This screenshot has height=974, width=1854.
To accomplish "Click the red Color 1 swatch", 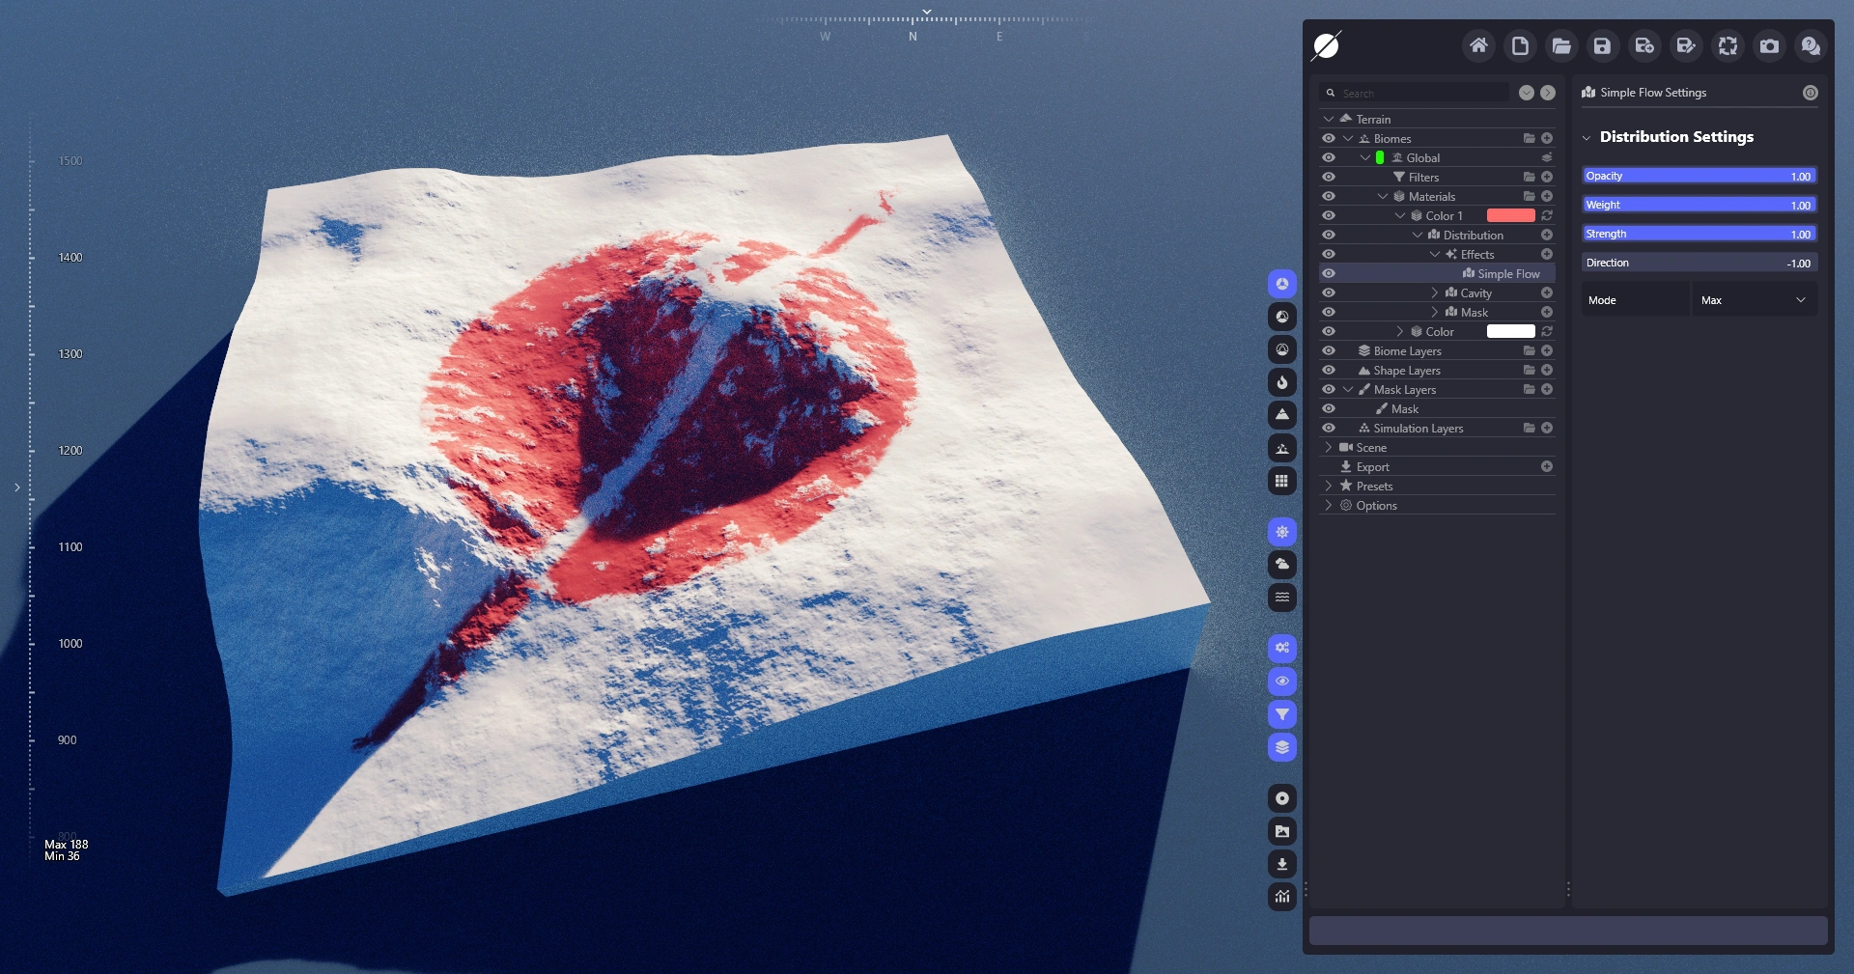I will coord(1511,215).
